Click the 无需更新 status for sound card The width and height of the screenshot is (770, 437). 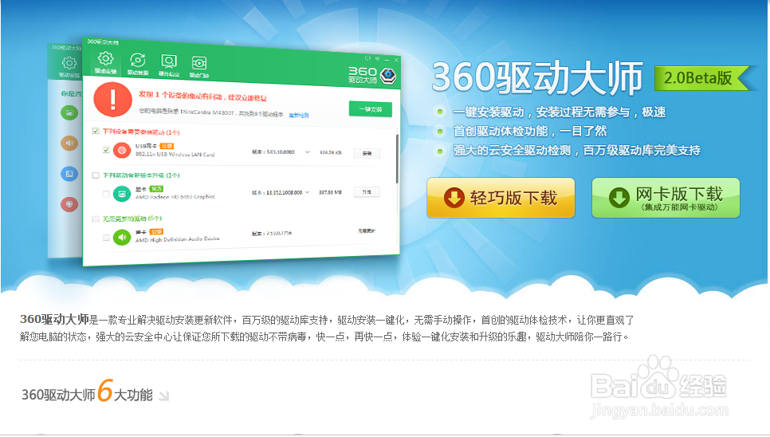click(x=367, y=230)
